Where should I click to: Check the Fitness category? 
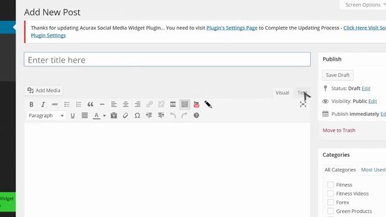(331, 184)
